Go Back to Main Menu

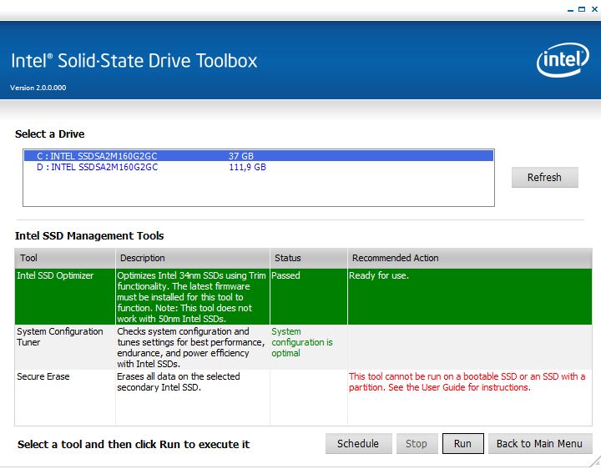coord(540,444)
